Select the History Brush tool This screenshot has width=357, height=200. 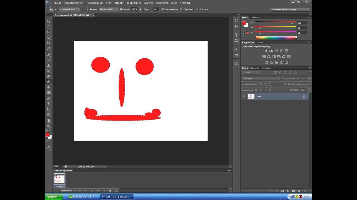coord(49,71)
